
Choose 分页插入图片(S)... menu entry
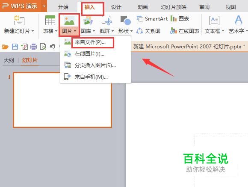[x=95, y=65]
